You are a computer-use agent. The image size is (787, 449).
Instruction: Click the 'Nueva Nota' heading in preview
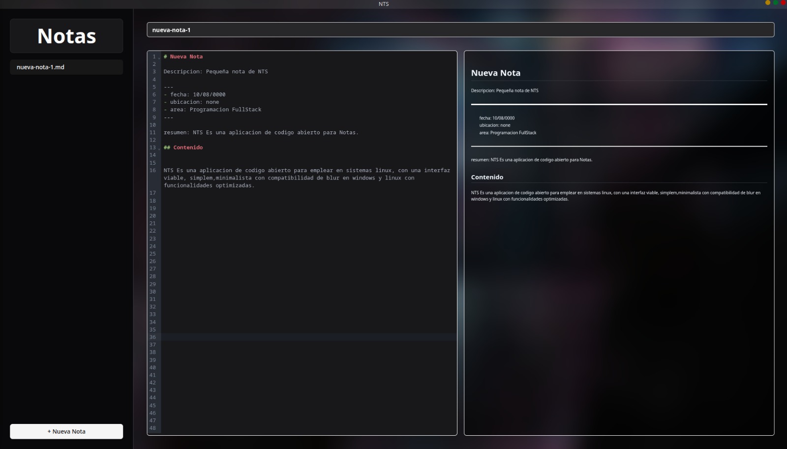pyautogui.click(x=495, y=73)
